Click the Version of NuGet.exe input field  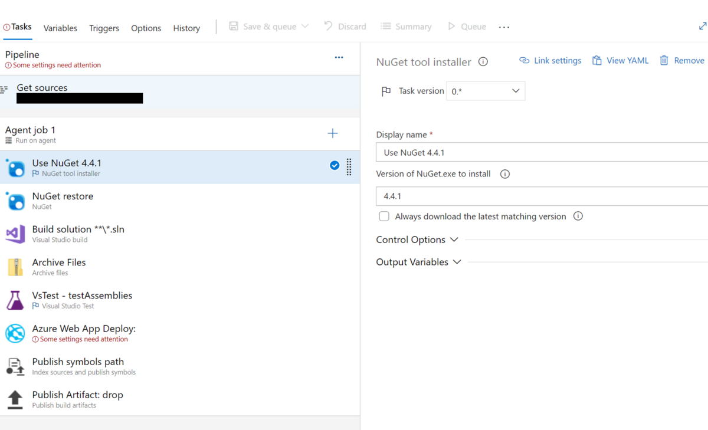pos(542,196)
